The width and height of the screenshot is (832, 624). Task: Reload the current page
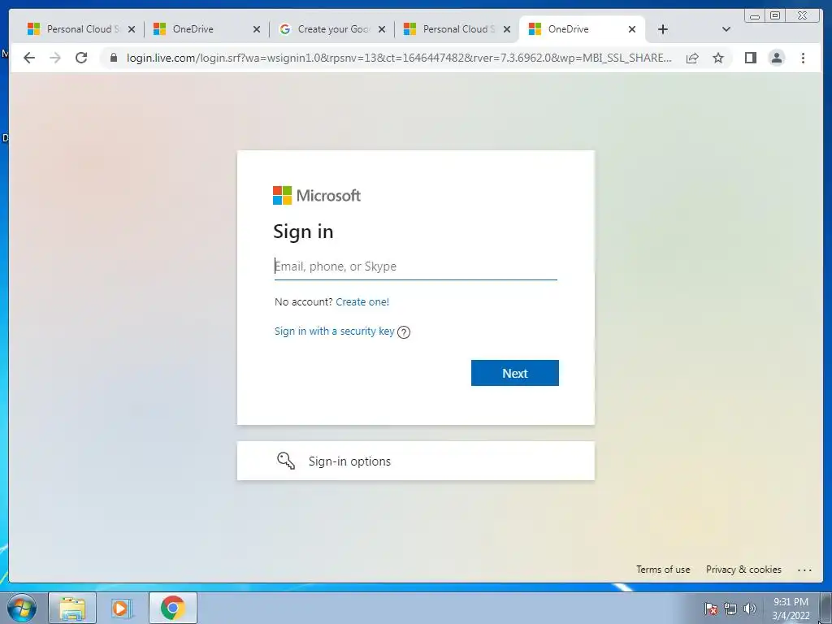click(x=81, y=58)
